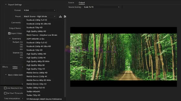Click the Comments label

pos(16,23)
